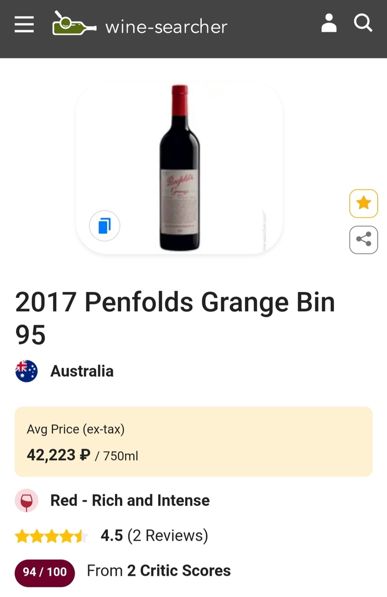The image size is (387, 597).
Task: Open the hamburger navigation menu
Action: pos(24,24)
